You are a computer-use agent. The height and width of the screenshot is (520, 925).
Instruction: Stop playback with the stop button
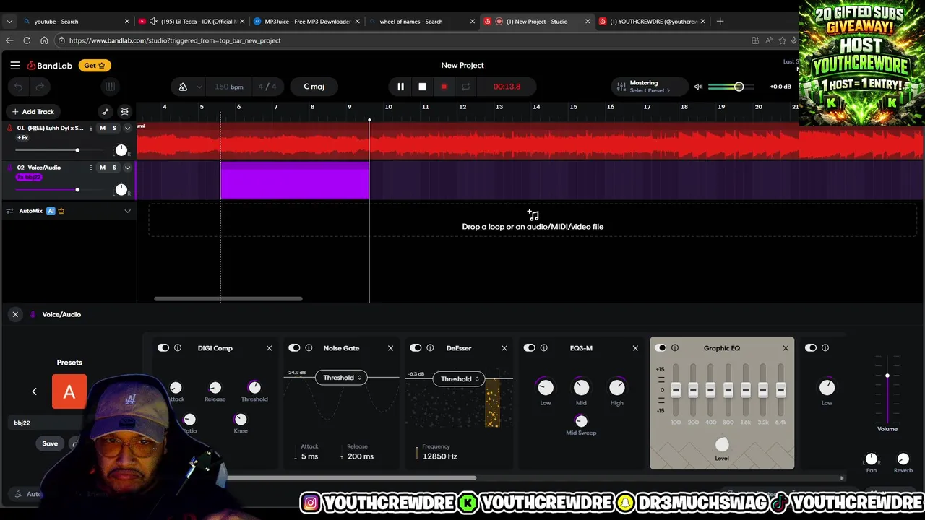tap(422, 87)
